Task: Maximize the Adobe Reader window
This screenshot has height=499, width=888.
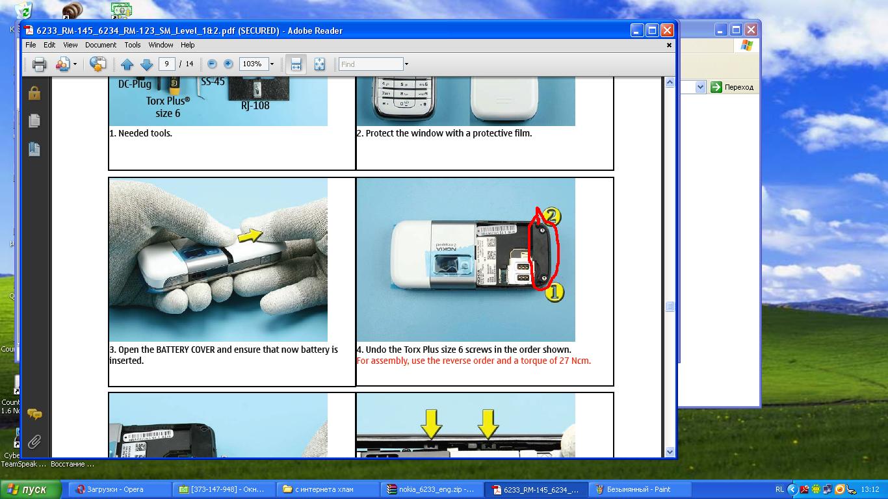Action: point(651,30)
